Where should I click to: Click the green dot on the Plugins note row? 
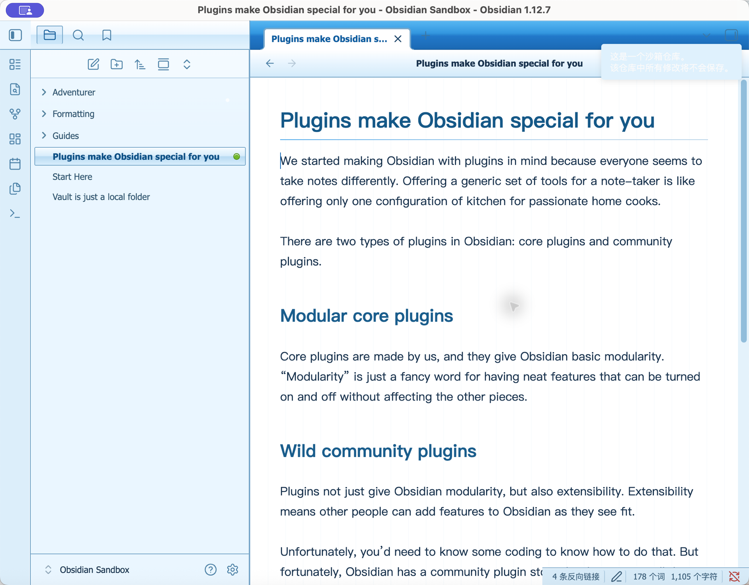pos(236,156)
